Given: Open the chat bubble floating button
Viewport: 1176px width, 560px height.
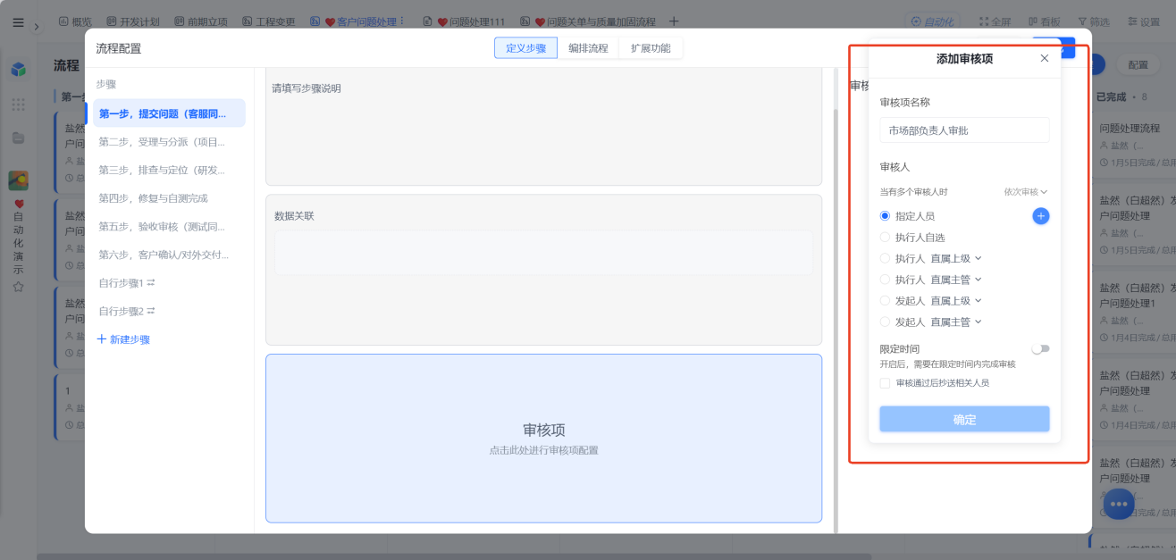Looking at the screenshot, I should 1119,504.
